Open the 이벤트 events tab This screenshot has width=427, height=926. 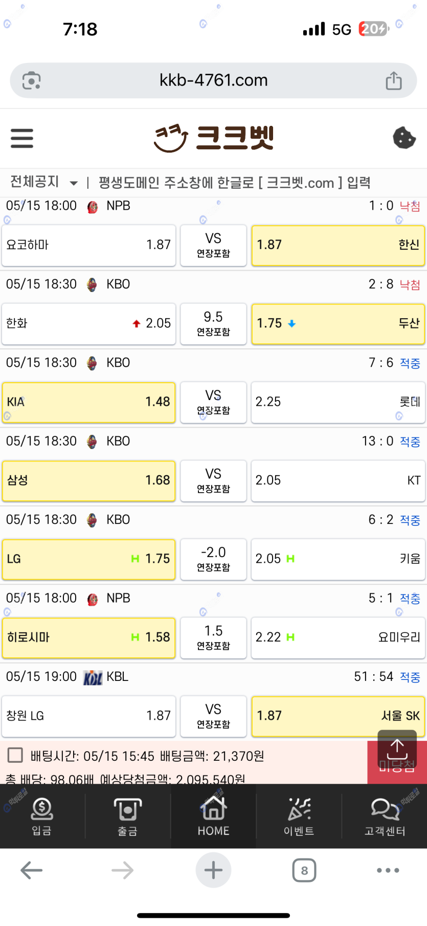tap(299, 817)
